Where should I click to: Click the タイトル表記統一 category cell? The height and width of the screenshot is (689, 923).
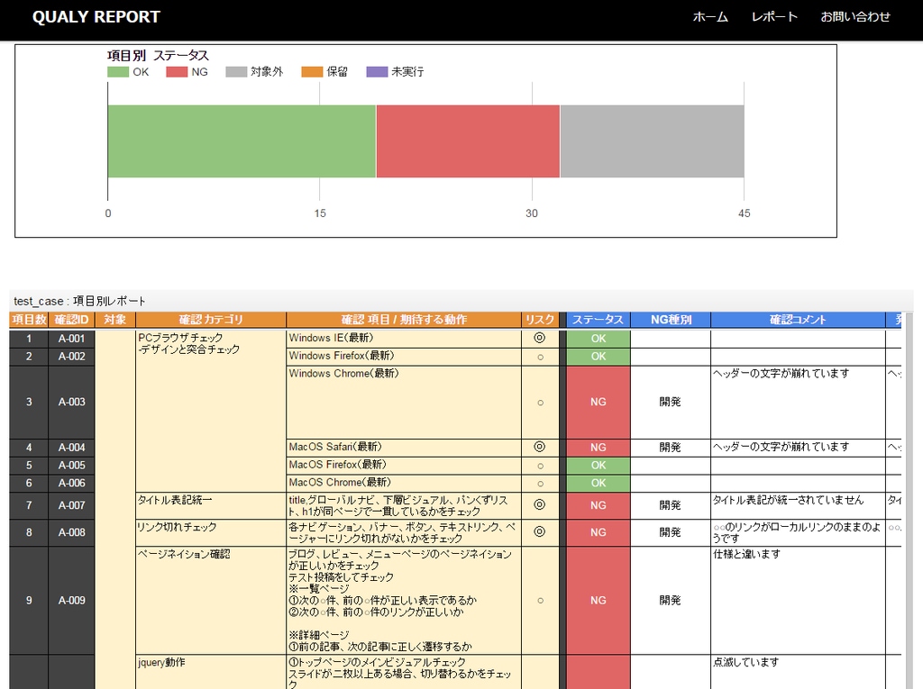coord(211,505)
